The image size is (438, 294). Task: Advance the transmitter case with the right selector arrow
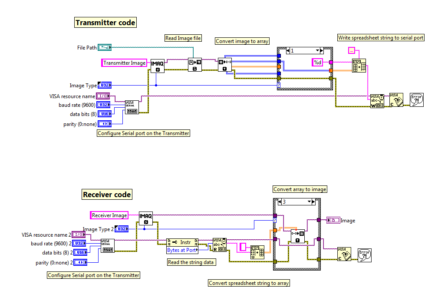(x=322, y=50)
